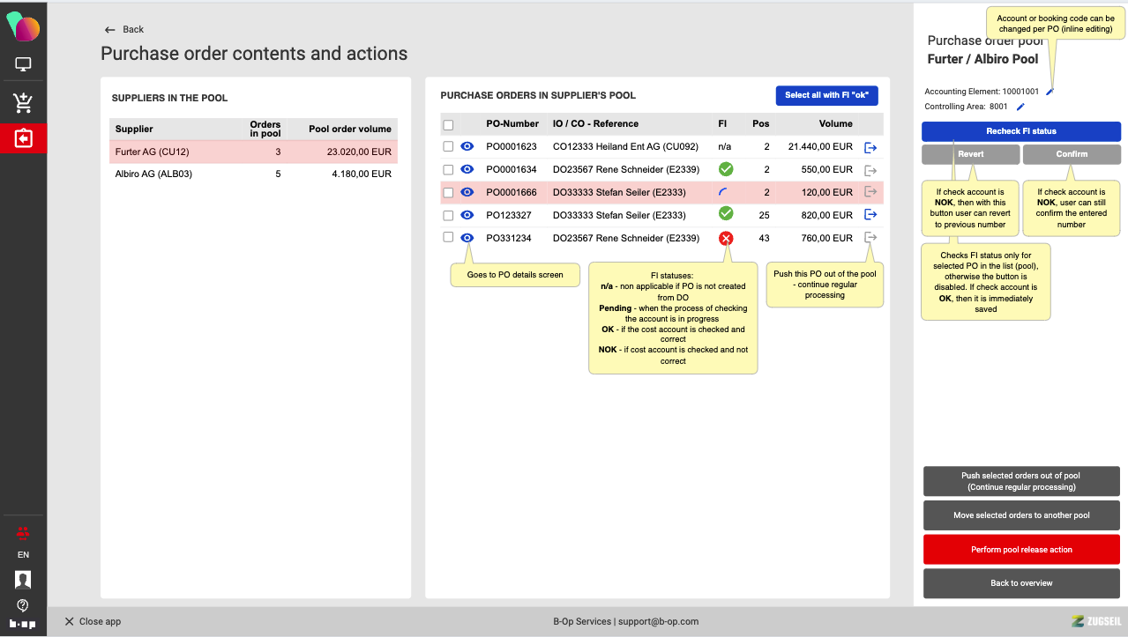Click Close app in bottom bar
Image resolution: width=1128 pixels, height=637 pixels.
pyautogui.click(x=93, y=621)
